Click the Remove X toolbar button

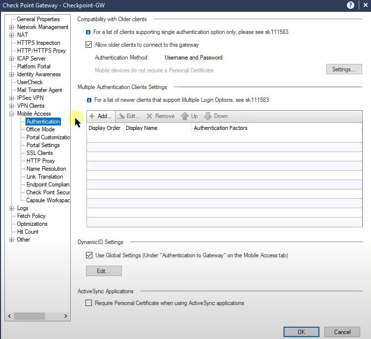click(160, 116)
